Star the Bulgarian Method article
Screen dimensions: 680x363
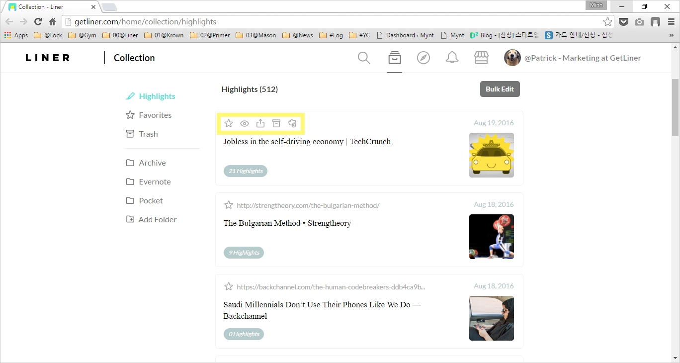228,204
